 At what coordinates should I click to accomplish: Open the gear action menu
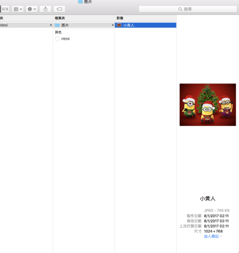pyautogui.click(x=32, y=9)
